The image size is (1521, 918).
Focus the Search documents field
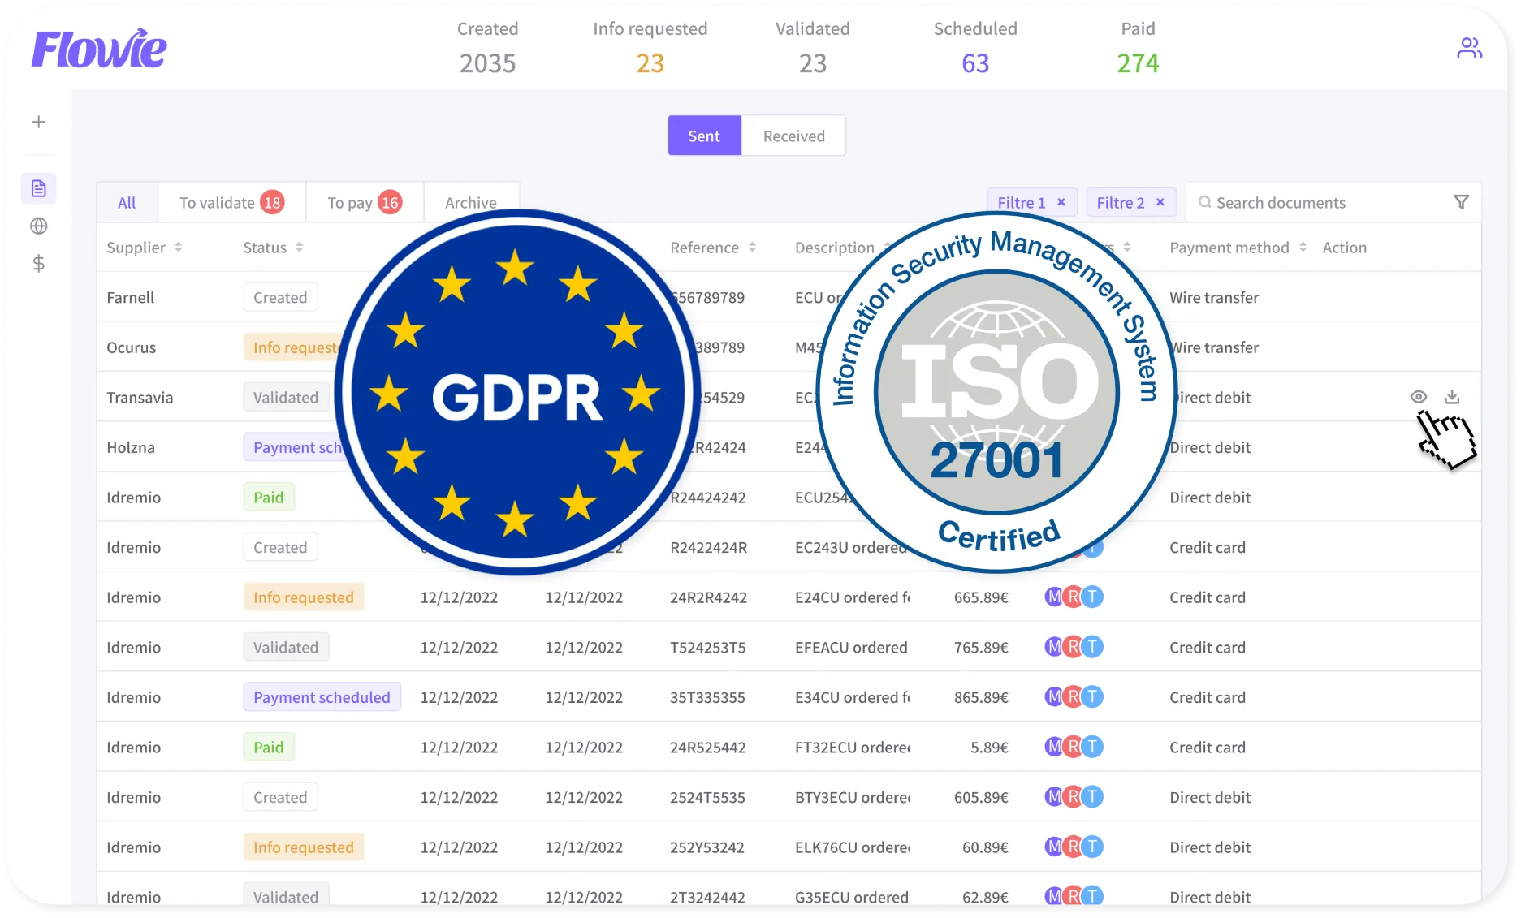(x=1333, y=202)
